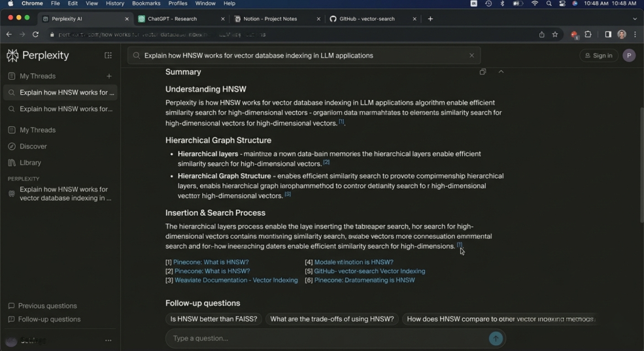The image size is (644, 351).
Task: Click citation [1] after Understanding HNSW paragraph
Action: point(341,122)
